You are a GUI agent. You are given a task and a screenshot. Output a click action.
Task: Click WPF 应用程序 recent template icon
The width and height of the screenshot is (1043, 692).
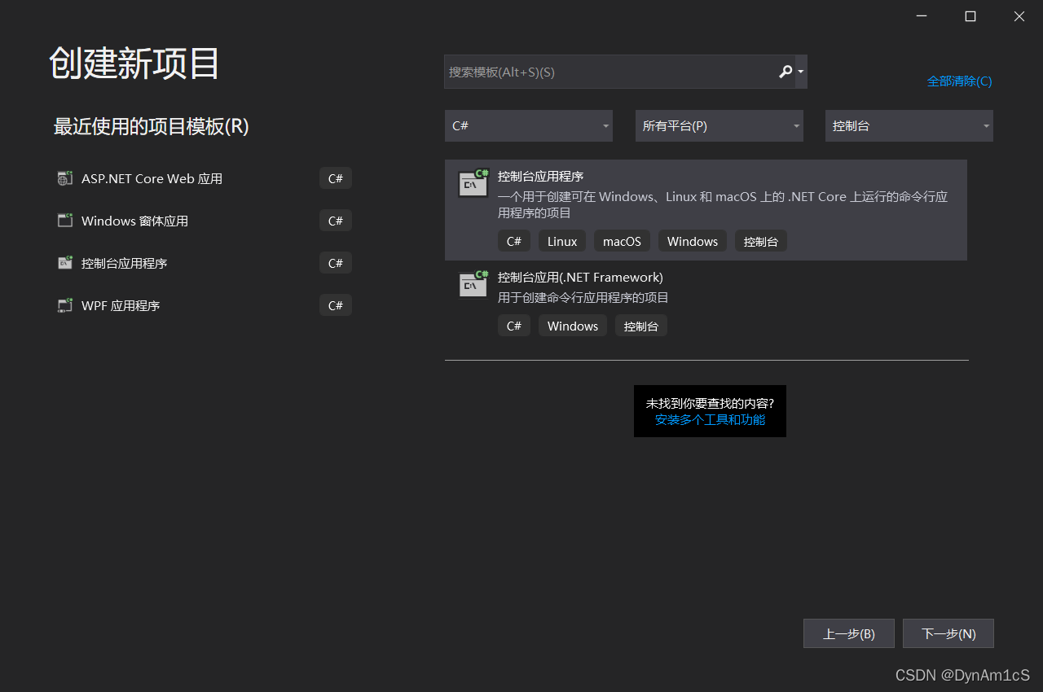tap(65, 305)
